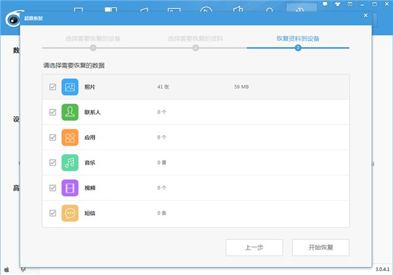Uncheck the Contacts (联系人) checkbox
The width and height of the screenshot is (393, 275).
point(52,112)
